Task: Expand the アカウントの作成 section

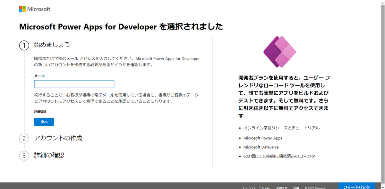Action: tap(58, 138)
